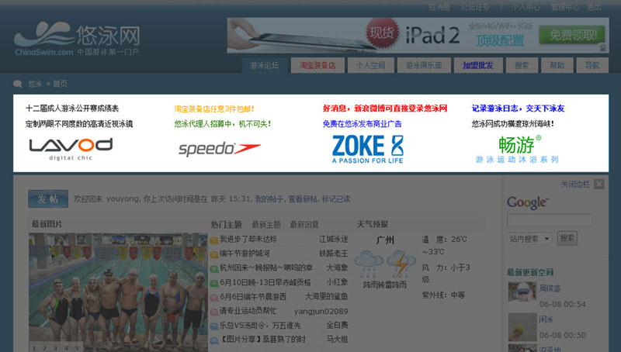Open the 站内搜索 search scope dropdown
Viewport: 621px width, 352px height.
(x=529, y=239)
